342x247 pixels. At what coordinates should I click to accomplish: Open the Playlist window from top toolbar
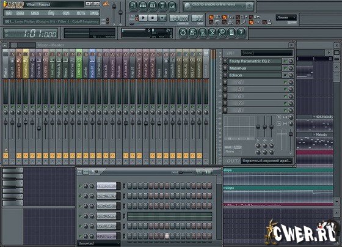tap(133, 6)
